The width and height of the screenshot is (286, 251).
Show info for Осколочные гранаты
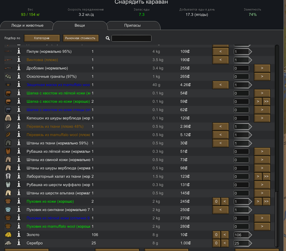pos(18,76)
